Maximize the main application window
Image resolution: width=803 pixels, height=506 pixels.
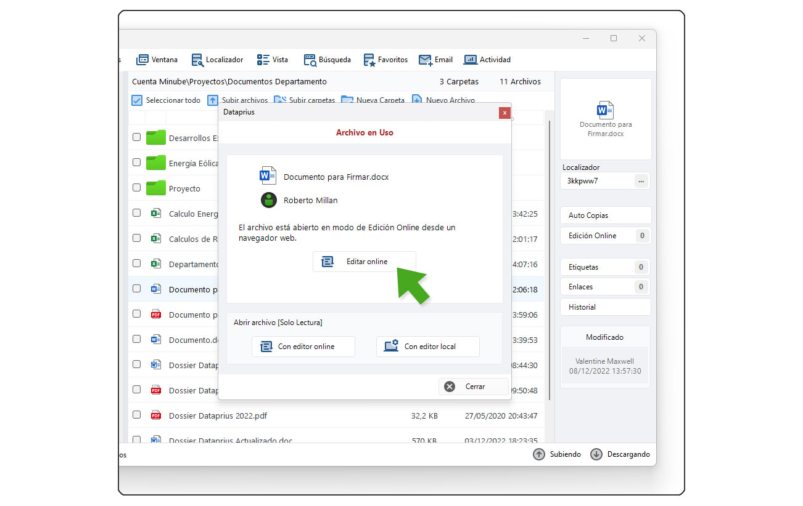coord(614,38)
